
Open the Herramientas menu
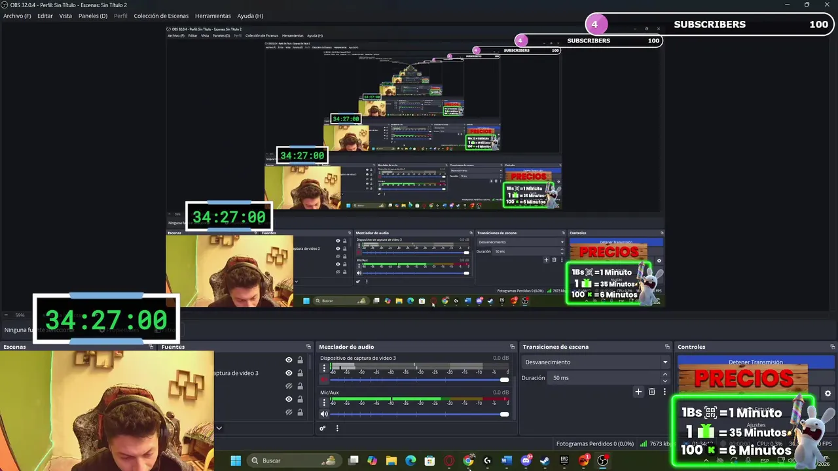(213, 16)
